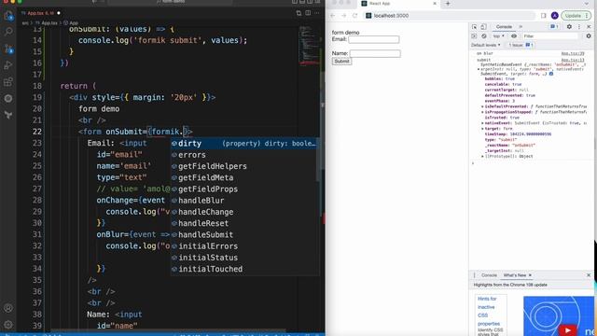Viewport: 597px width, 336px height.
Task: Click the DevTools inspect element icon
Action: click(x=475, y=27)
